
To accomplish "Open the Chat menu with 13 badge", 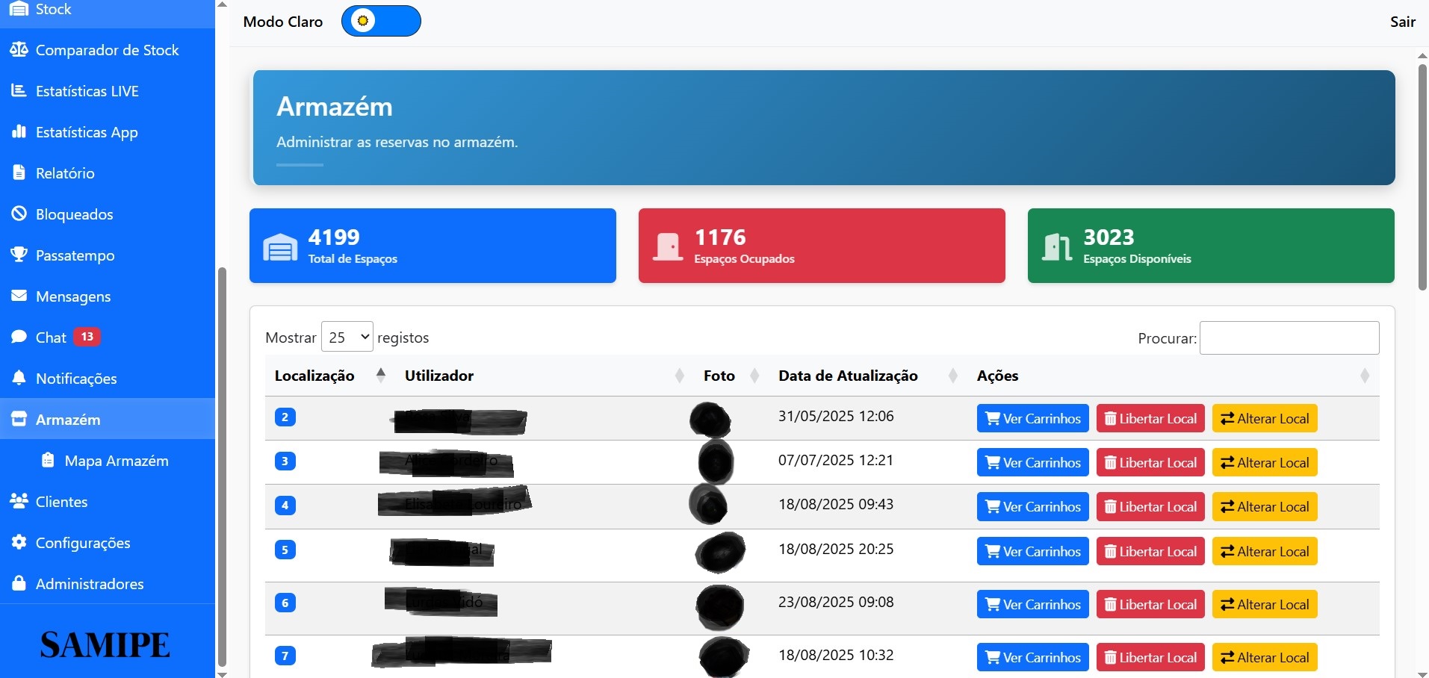I will click(51, 338).
